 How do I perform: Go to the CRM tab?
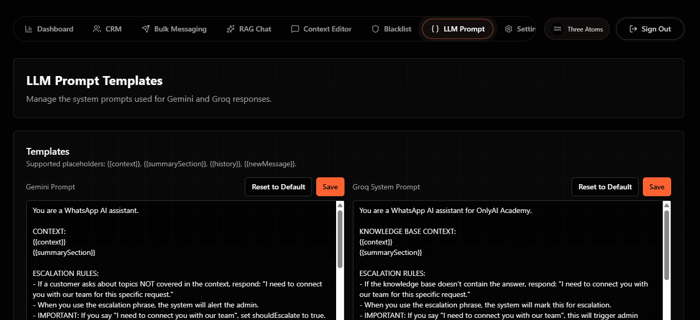[x=107, y=29]
